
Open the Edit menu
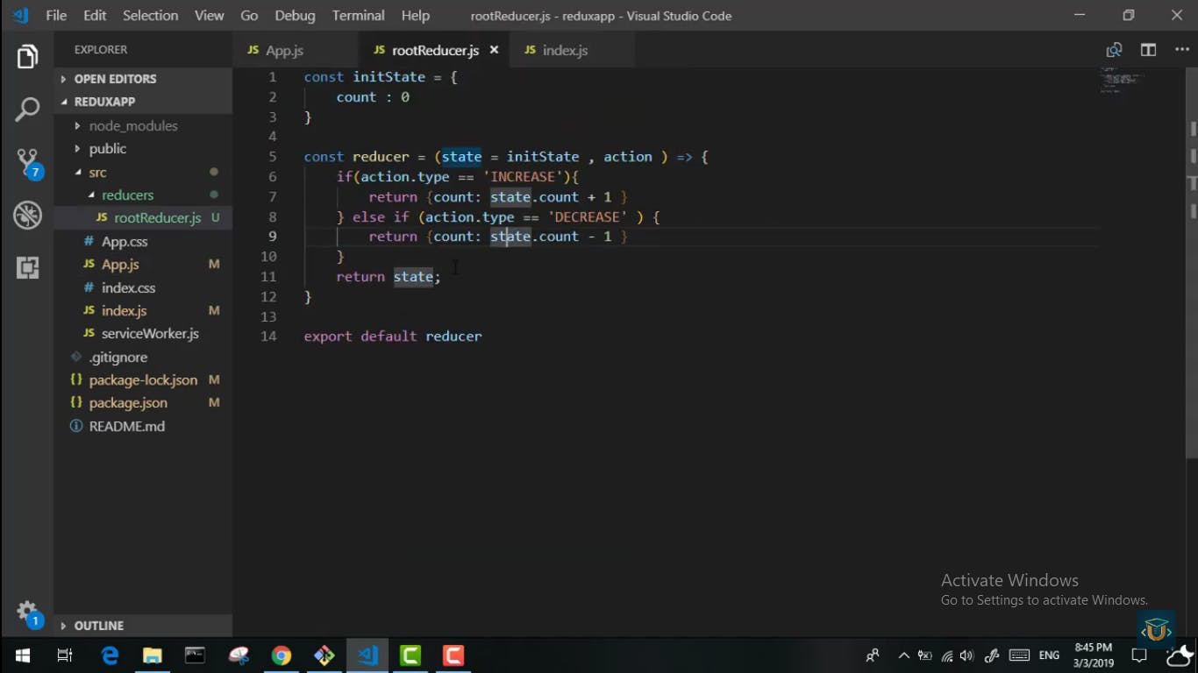pyautogui.click(x=95, y=16)
